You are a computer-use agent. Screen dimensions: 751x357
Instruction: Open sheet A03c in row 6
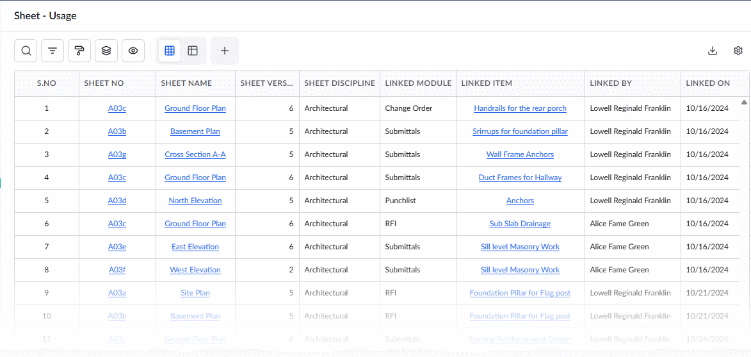(117, 223)
